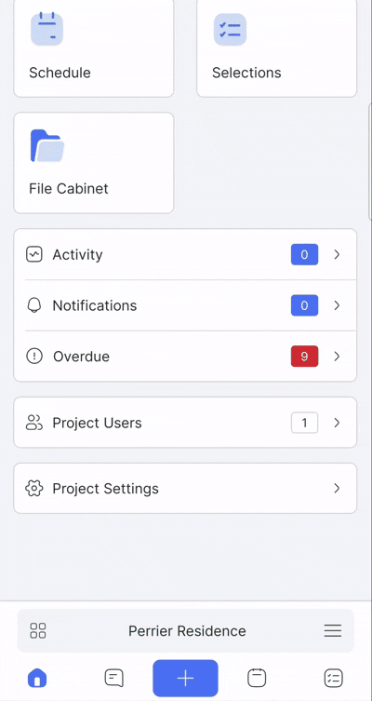Open the calendar icon in bottom bar
This screenshot has width=372, height=701.
coord(257,679)
